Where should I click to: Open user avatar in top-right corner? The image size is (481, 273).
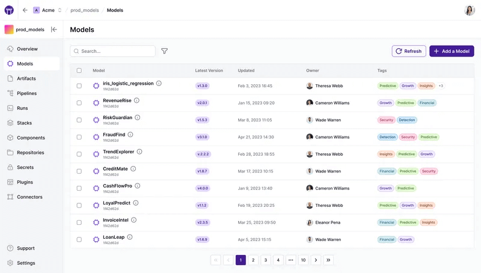click(x=470, y=10)
